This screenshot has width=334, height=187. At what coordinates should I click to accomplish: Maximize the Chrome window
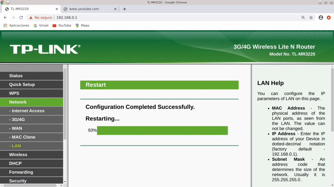(x=326, y=2)
